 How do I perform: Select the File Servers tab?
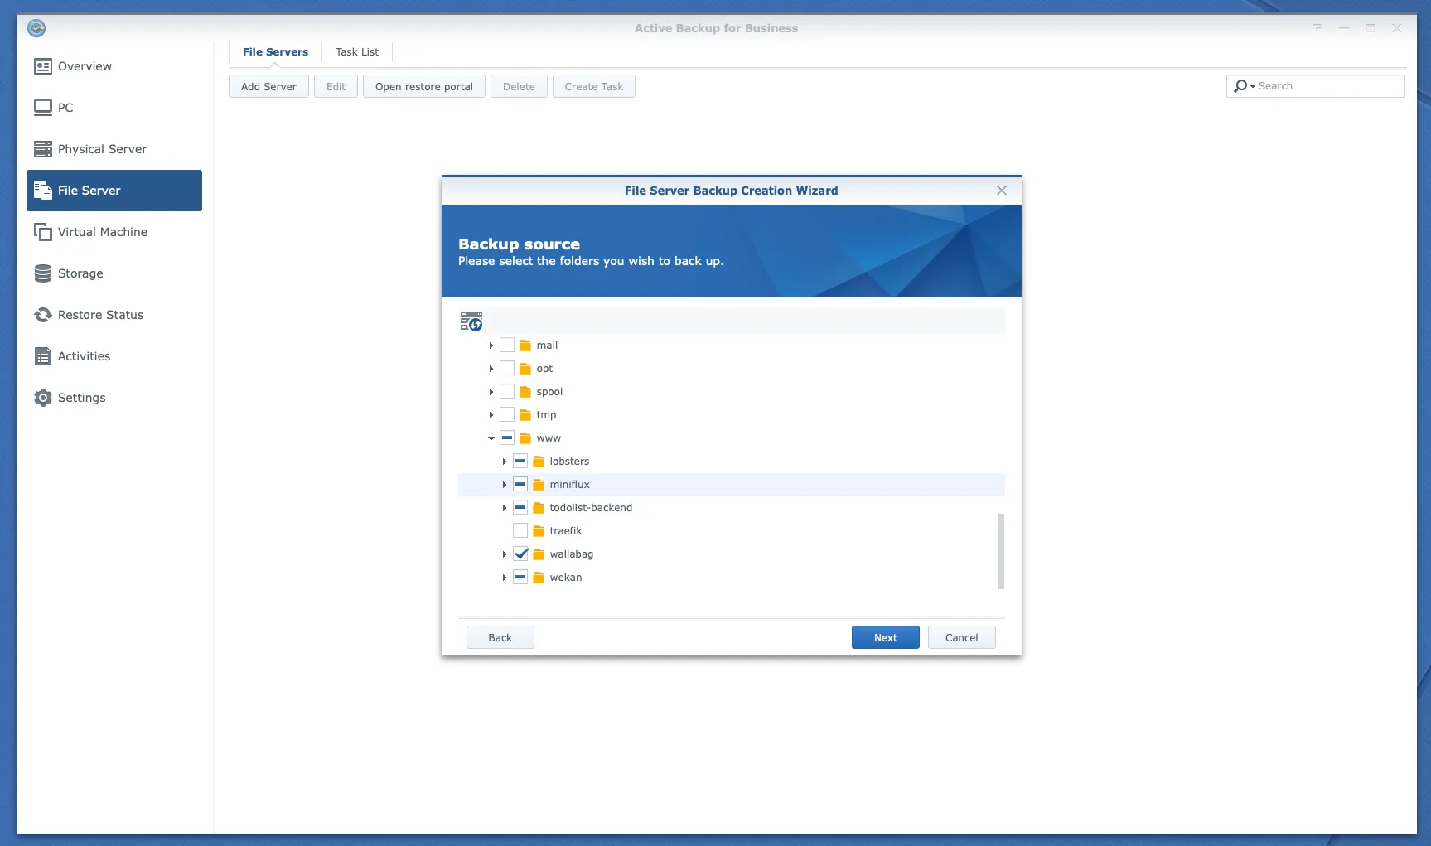click(x=275, y=52)
